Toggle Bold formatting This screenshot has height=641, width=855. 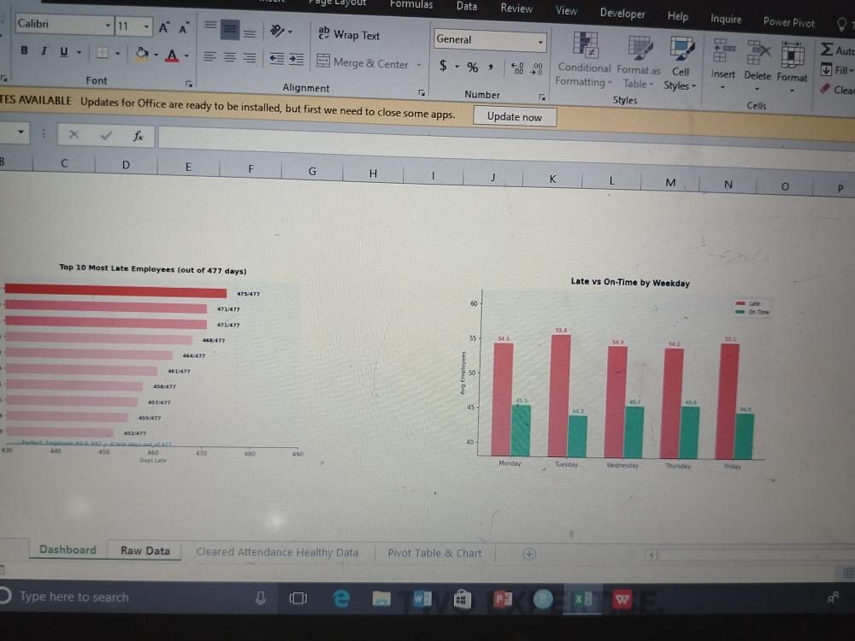coord(24,50)
